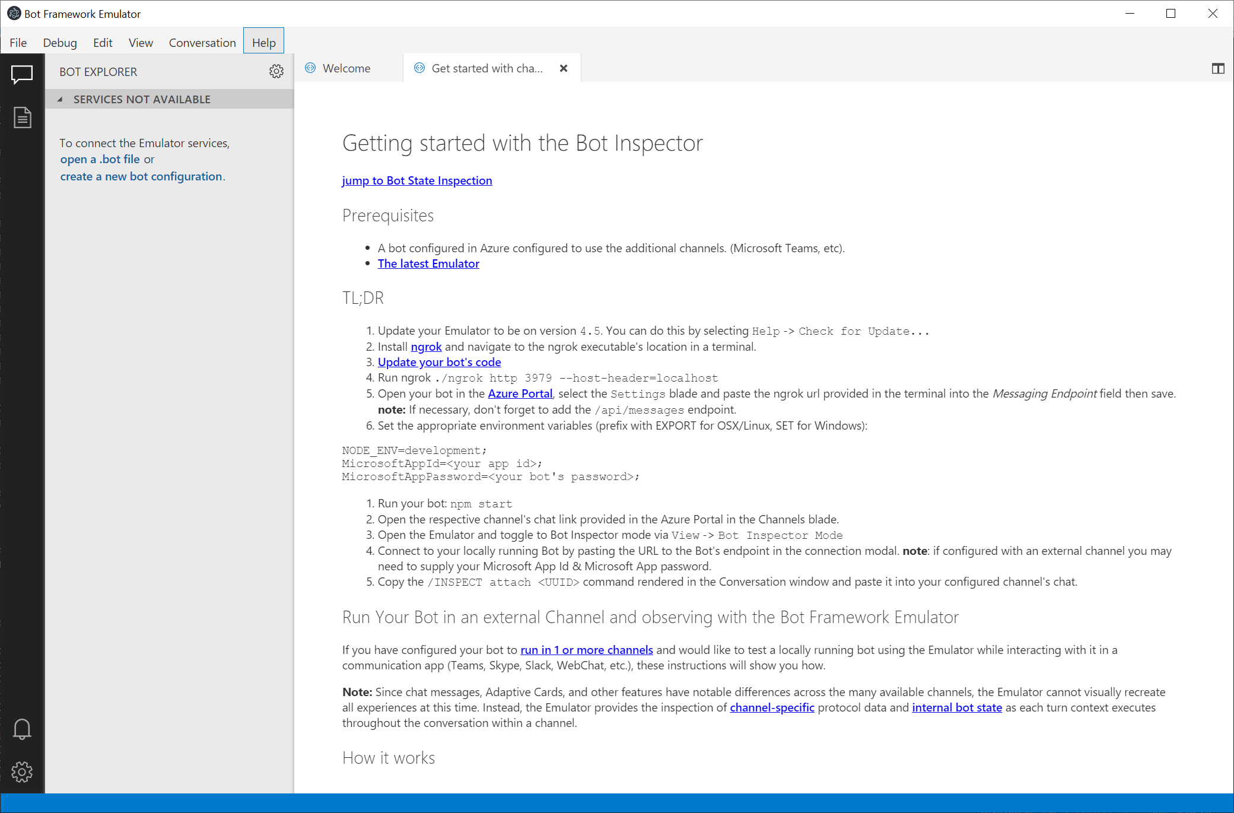This screenshot has height=813, width=1234.
Task: Open The latest Emulator link
Action: [x=428, y=263]
